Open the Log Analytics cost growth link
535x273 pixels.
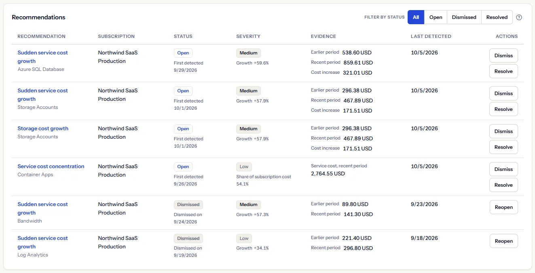[42, 242]
